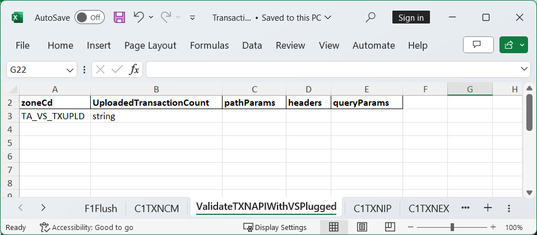Open the Search magnifier icon
Screen dimensions: 537x235
pyautogui.click(x=371, y=17)
